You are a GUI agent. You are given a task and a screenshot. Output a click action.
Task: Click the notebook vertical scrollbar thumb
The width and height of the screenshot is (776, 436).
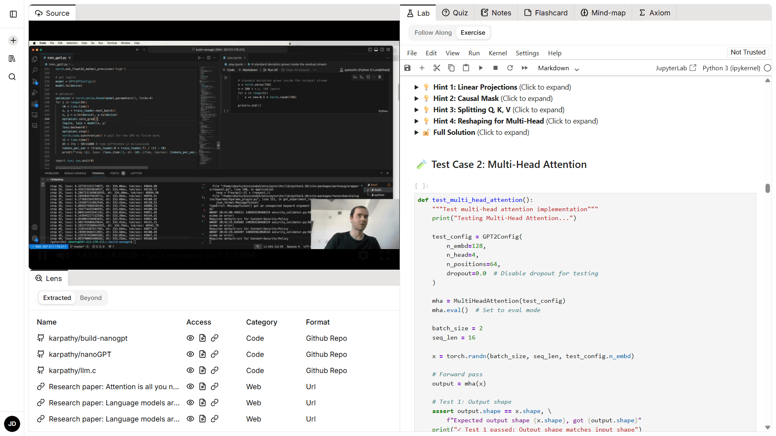click(x=768, y=188)
